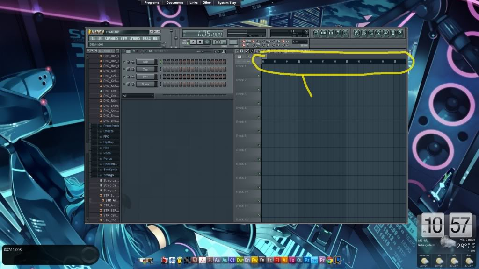Viewport: 479px width, 269px height.
Task: Open the VIEW menu
Action: click(x=123, y=38)
